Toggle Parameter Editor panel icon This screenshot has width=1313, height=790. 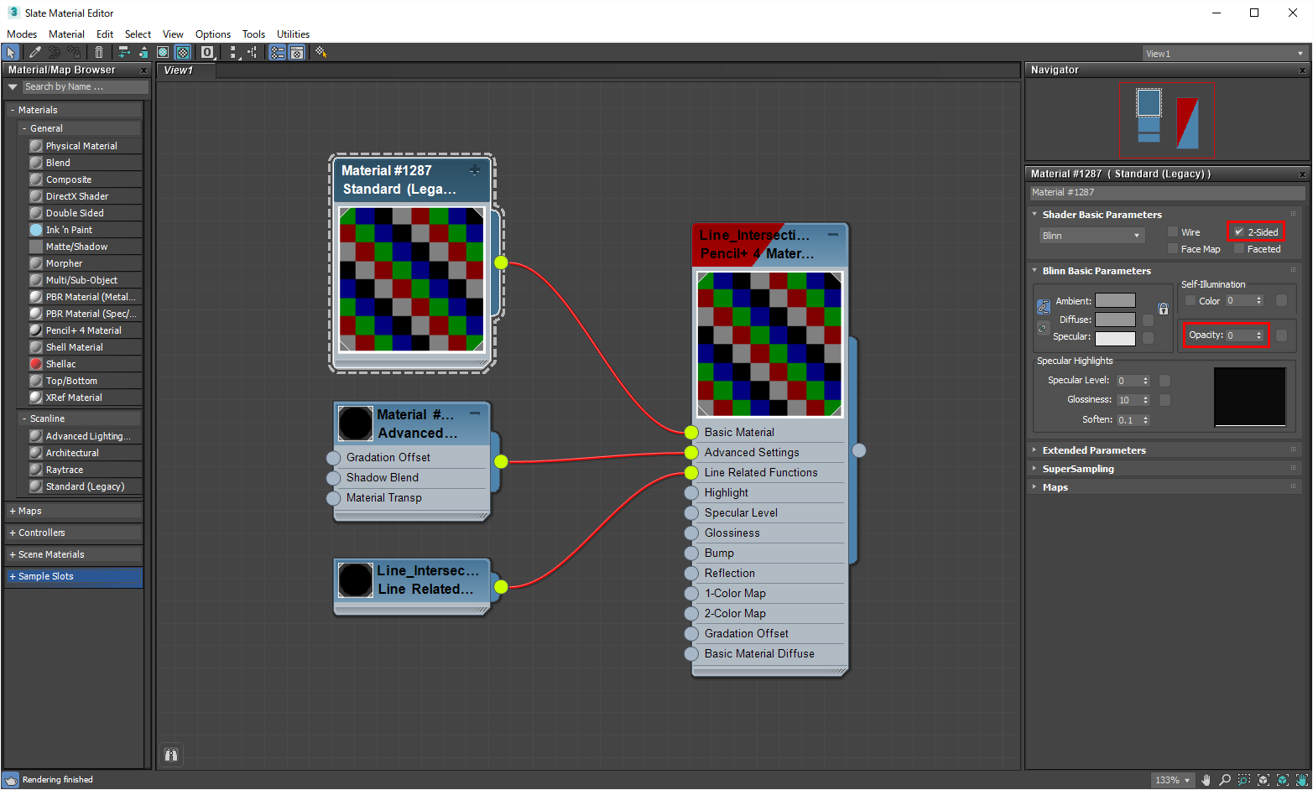[x=296, y=52]
